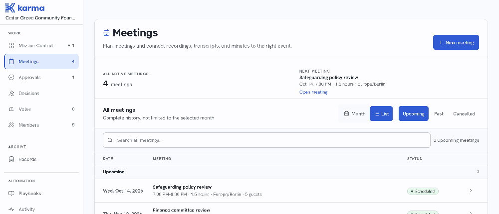The width and height of the screenshot is (499, 214).
Task: Click the Upcoming group header row
Action: point(291,172)
